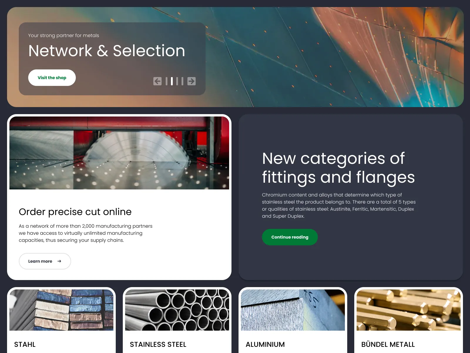
Task: Open the brass bundle metal thumbnail
Action: [409, 310]
